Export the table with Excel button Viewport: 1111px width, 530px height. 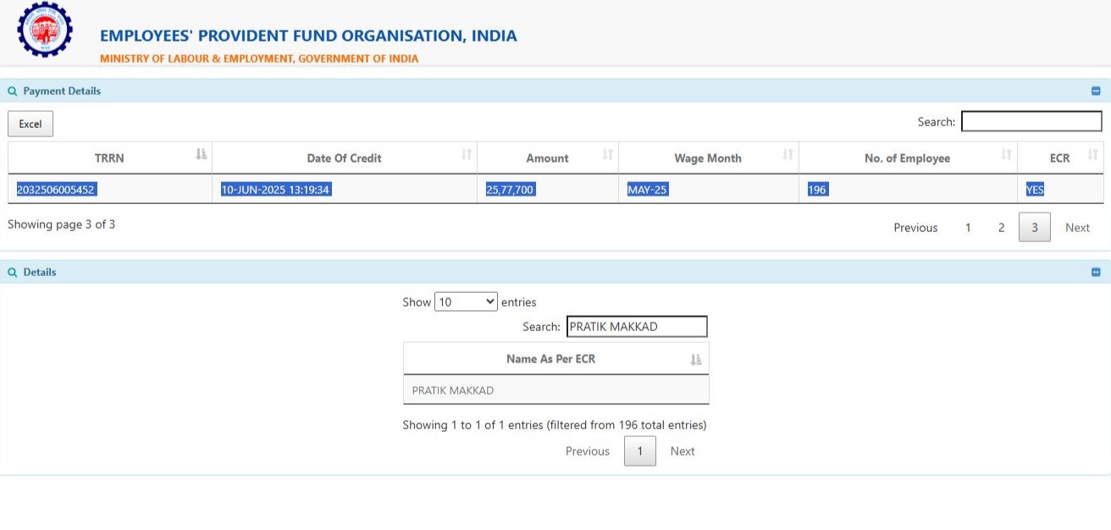[30, 124]
